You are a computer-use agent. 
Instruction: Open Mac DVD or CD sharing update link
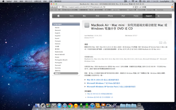[x=100, y=94]
